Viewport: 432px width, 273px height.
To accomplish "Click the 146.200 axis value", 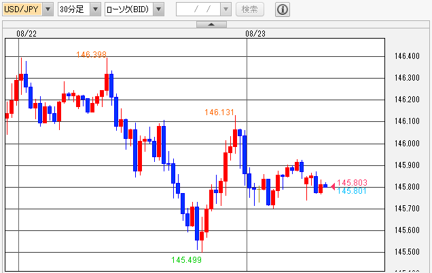I will 407,100.
